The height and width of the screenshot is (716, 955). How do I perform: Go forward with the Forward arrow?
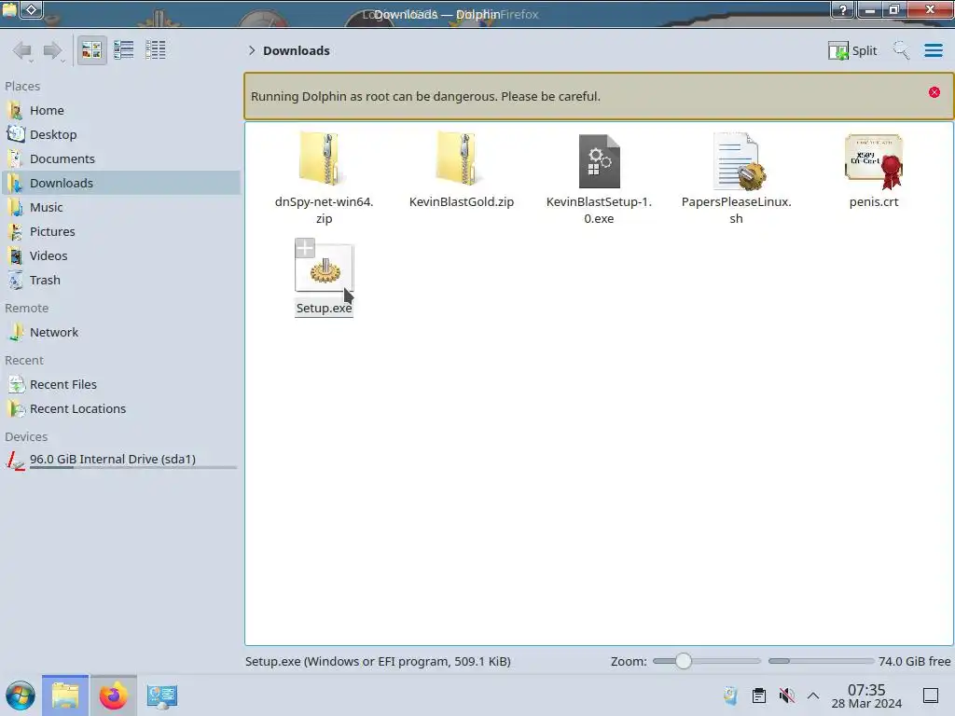click(53, 50)
